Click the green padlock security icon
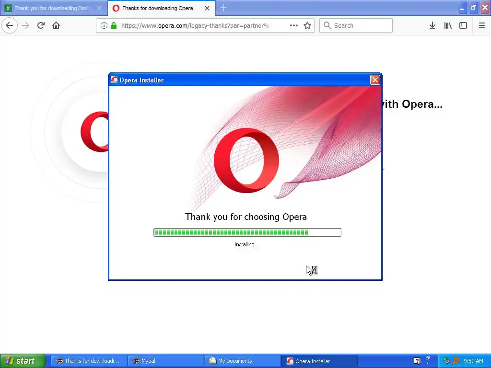 point(114,25)
